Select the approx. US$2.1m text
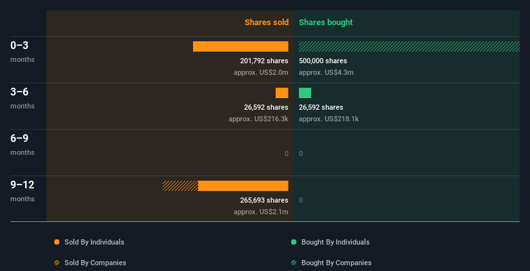The height and width of the screenshot is (271, 530). pyautogui.click(x=261, y=212)
